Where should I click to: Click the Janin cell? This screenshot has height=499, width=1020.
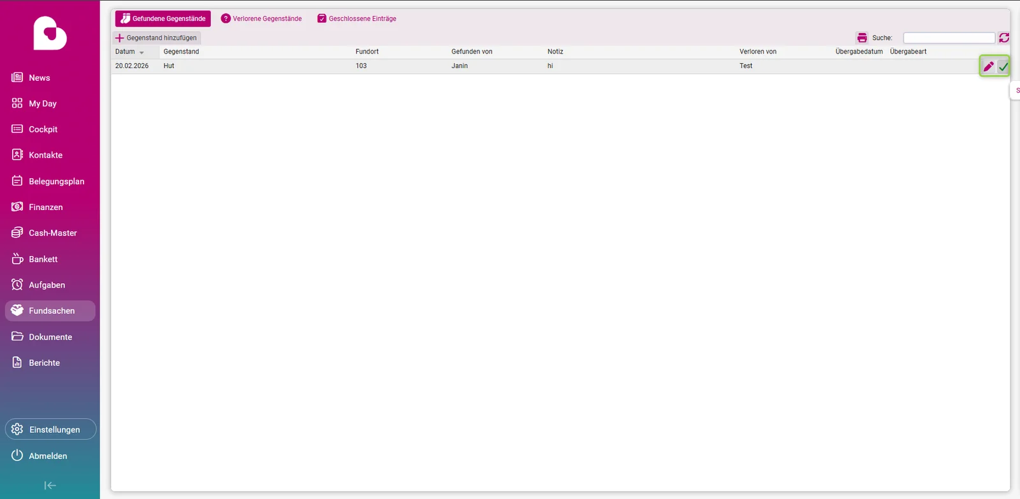460,66
